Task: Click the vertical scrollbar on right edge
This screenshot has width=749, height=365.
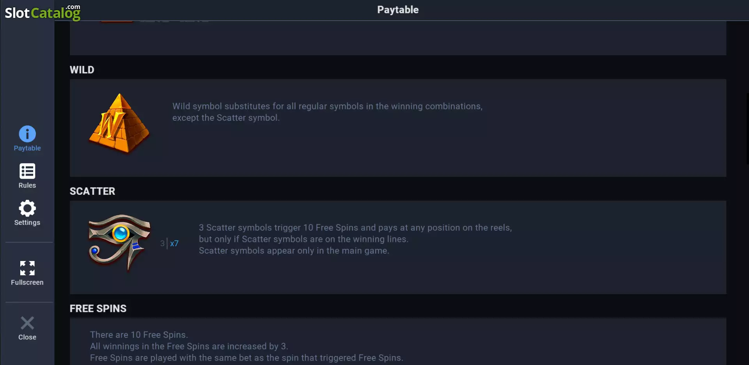Action: click(x=747, y=129)
